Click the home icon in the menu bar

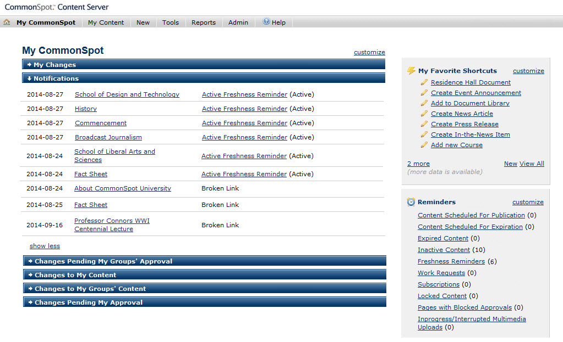[x=7, y=22]
